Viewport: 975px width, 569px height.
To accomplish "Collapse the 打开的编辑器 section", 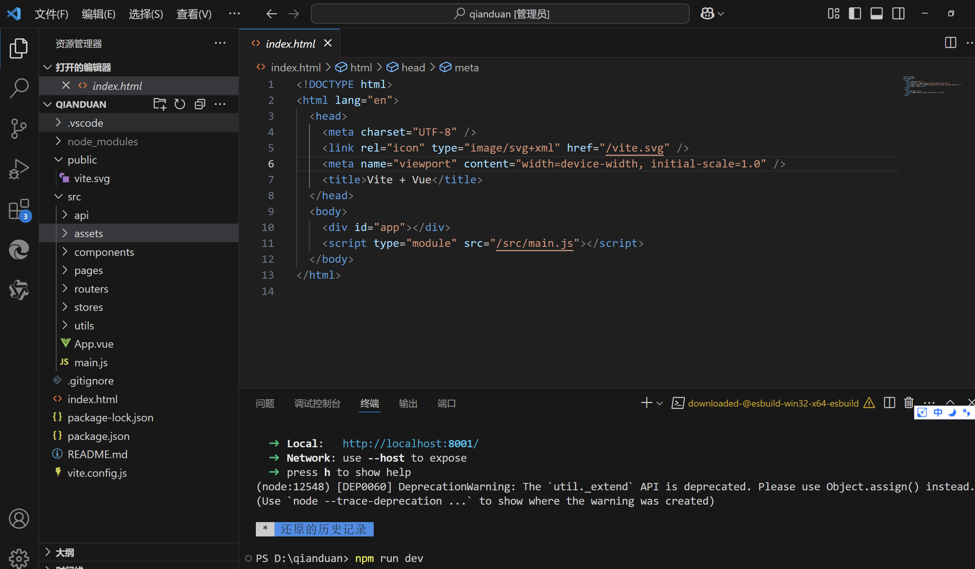I will coord(47,67).
